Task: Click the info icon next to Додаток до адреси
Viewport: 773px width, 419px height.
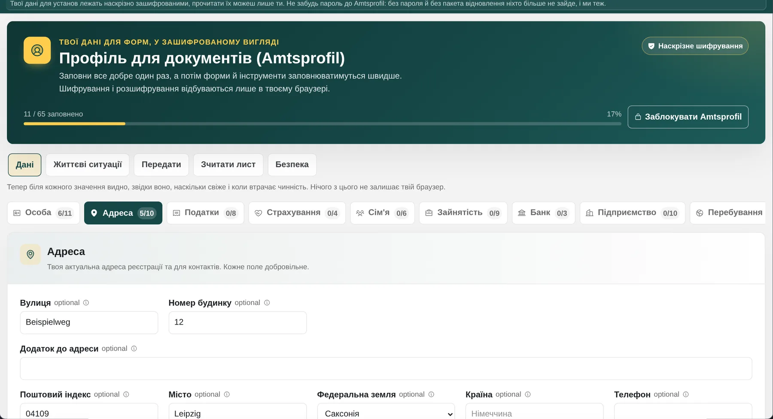Action: tap(134, 349)
